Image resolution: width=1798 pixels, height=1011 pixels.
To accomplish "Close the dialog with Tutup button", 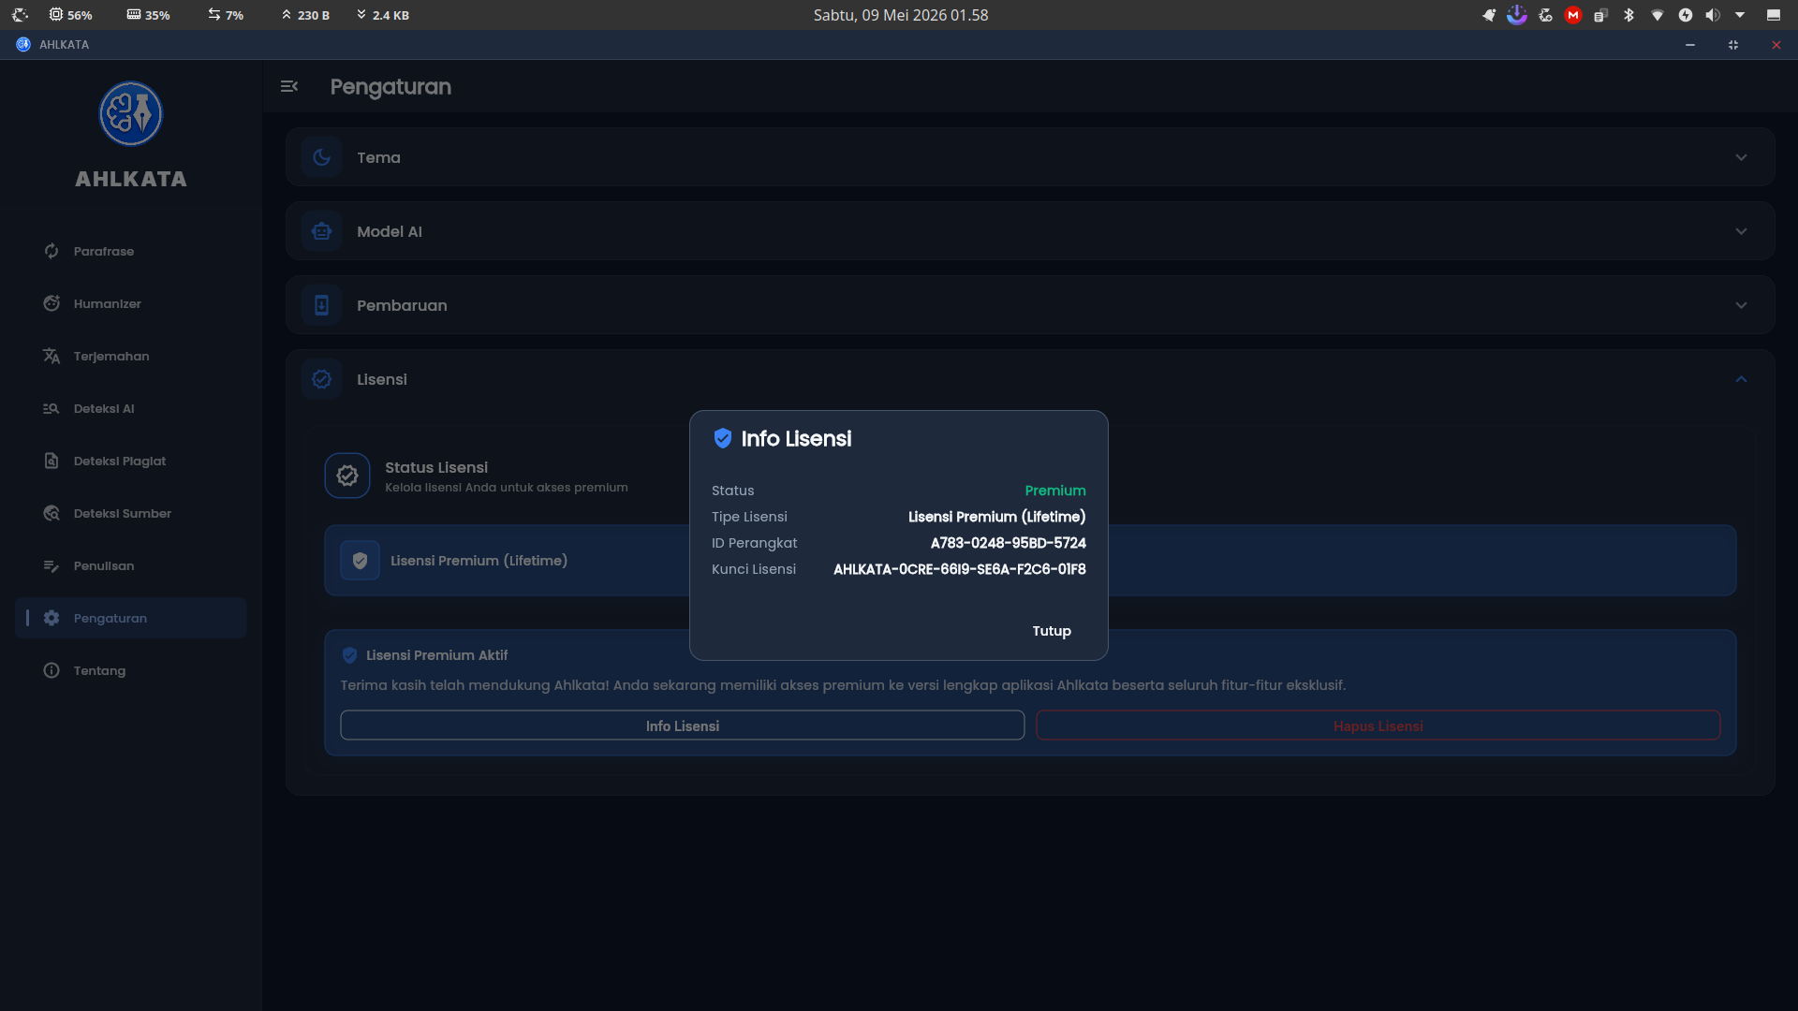I will [x=1052, y=631].
